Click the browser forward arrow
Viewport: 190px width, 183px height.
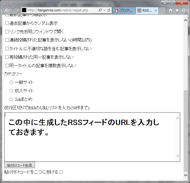pyautogui.click(x=17, y=10)
